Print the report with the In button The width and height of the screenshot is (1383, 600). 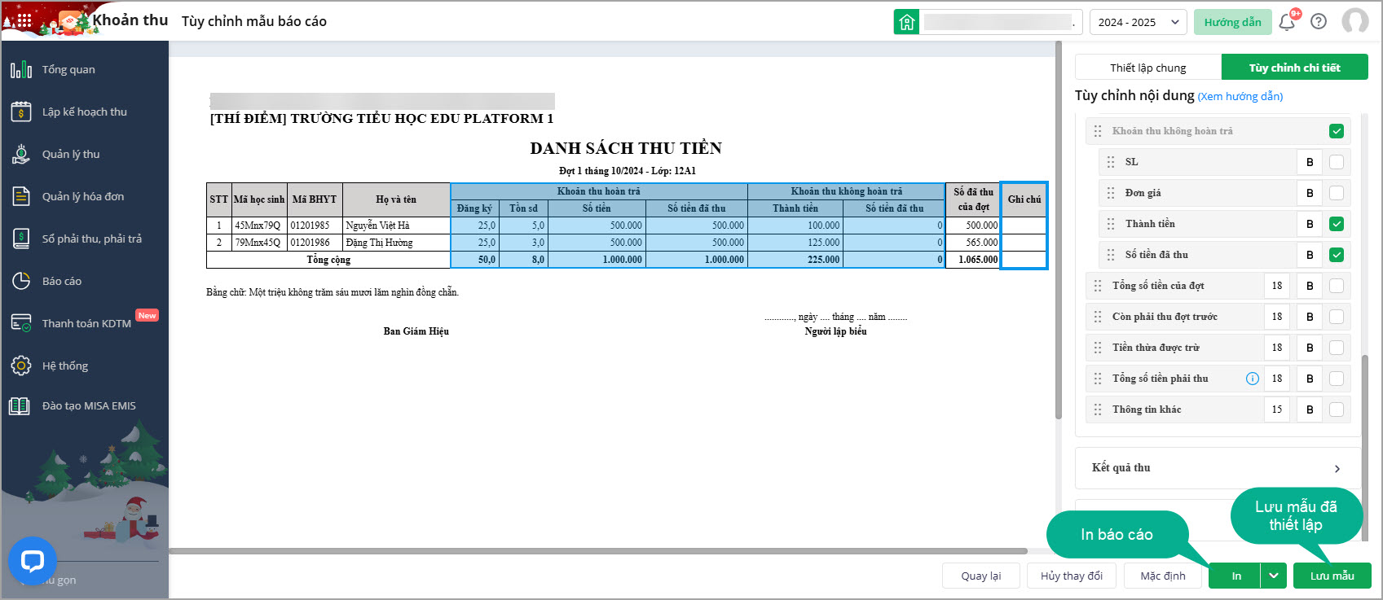[x=1236, y=576]
